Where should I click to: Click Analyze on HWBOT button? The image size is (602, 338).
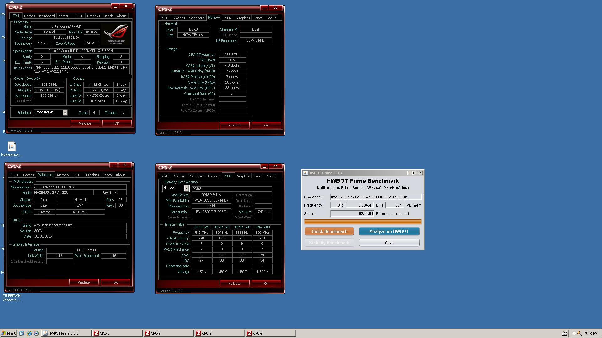point(389,231)
